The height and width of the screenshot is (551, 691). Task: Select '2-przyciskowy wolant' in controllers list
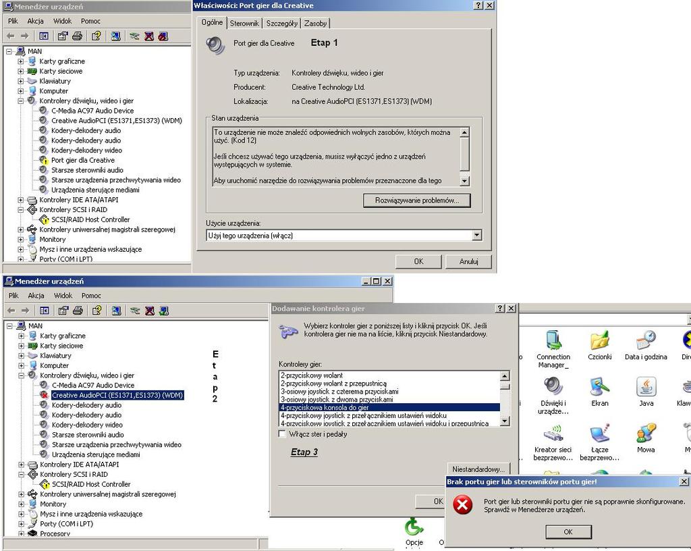coord(312,375)
